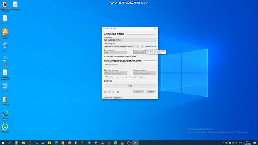Open the Windows Start menu
The image size is (258, 145).
tap(3, 143)
